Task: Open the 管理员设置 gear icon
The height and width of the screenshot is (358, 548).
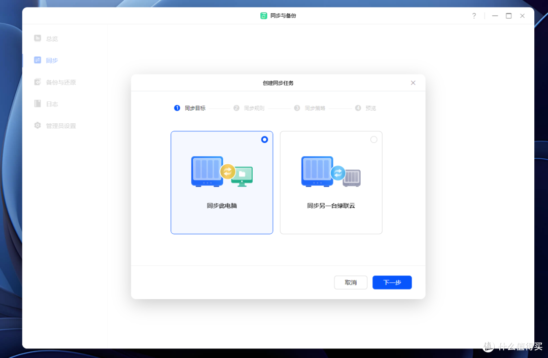Action: tap(38, 125)
